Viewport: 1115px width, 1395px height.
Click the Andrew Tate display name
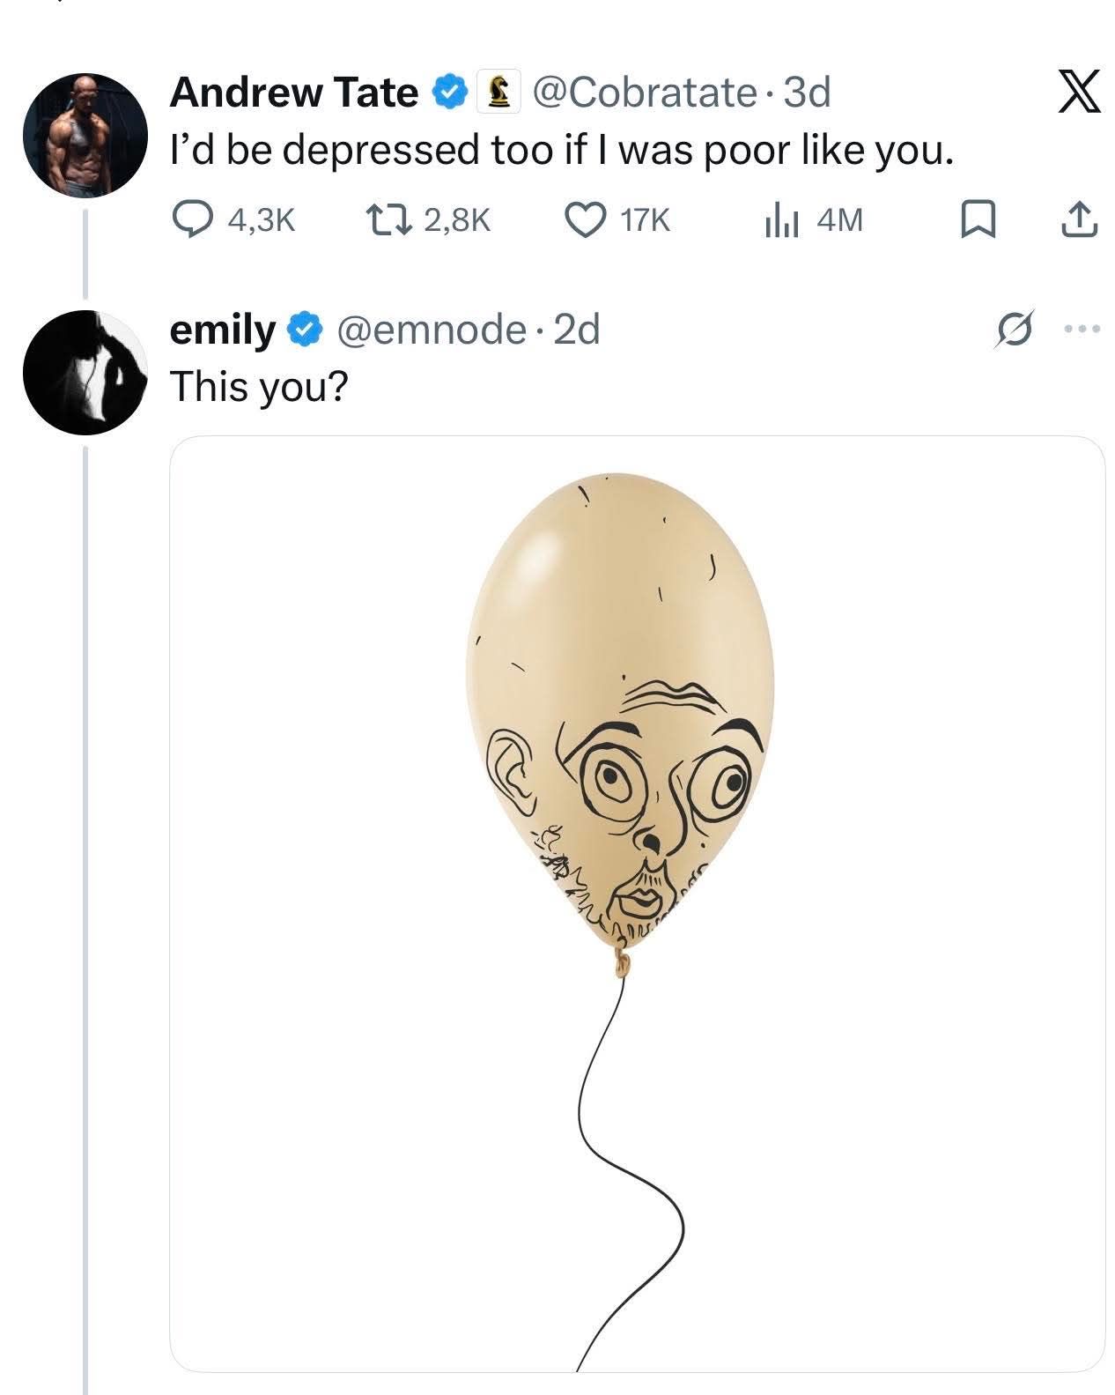(x=293, y=93)
